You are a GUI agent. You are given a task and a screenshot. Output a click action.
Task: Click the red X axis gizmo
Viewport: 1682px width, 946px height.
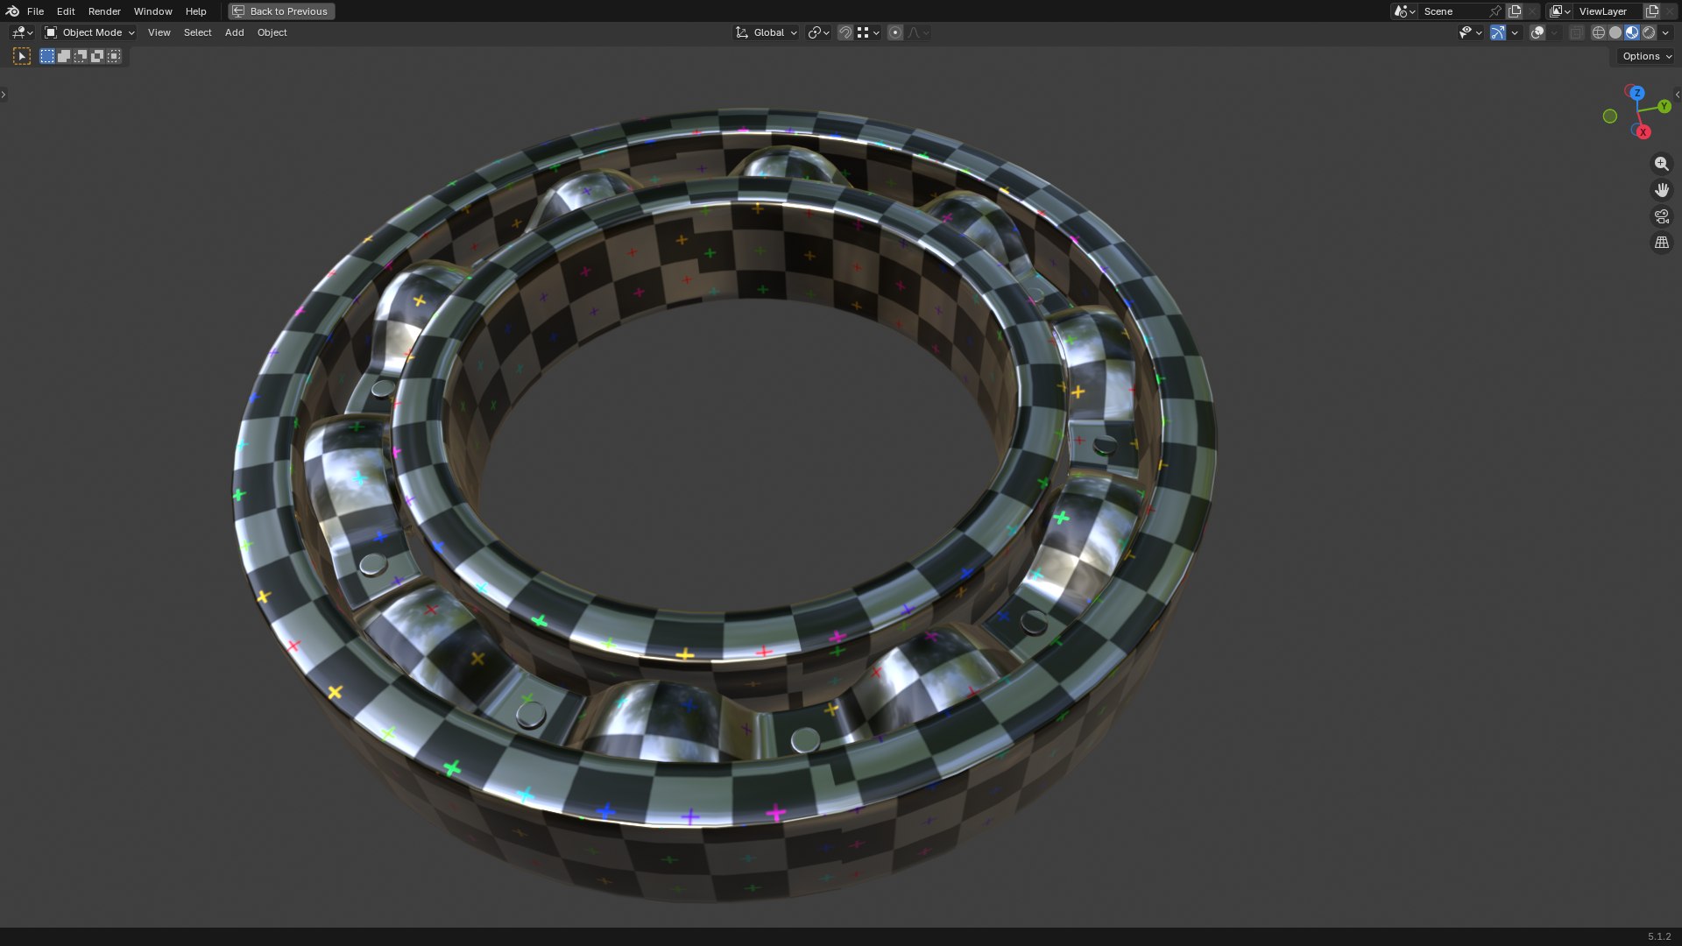pyautogui.click(x=1643, y=132)
